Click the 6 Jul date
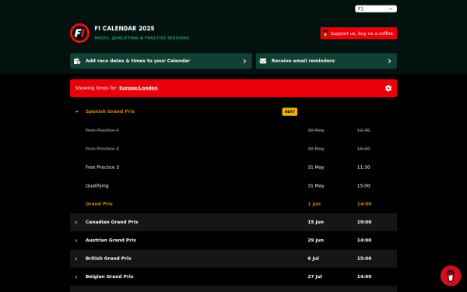 pos(313,259)
